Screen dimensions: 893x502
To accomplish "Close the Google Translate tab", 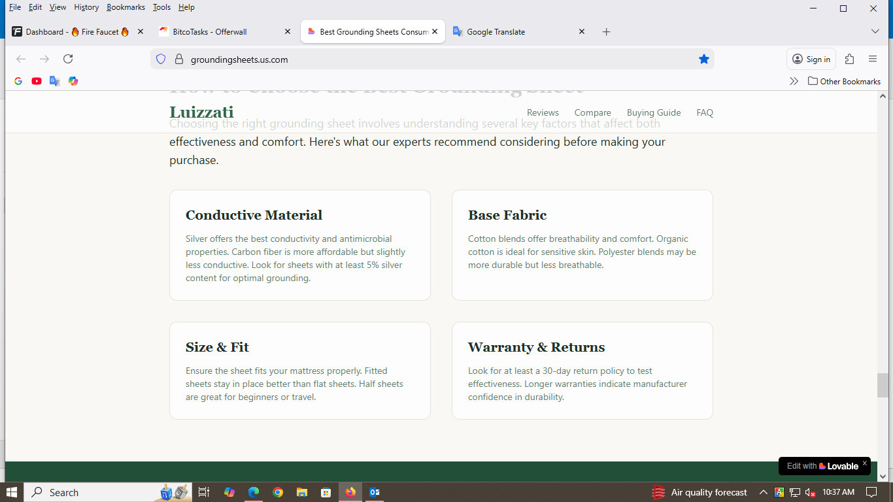I will click(x=582, y=31).
